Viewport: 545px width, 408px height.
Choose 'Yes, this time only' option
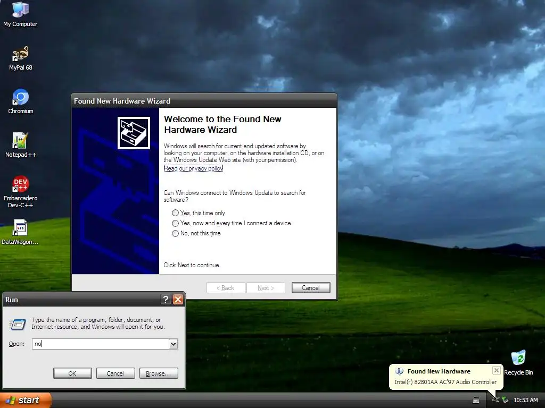(199, 213)
